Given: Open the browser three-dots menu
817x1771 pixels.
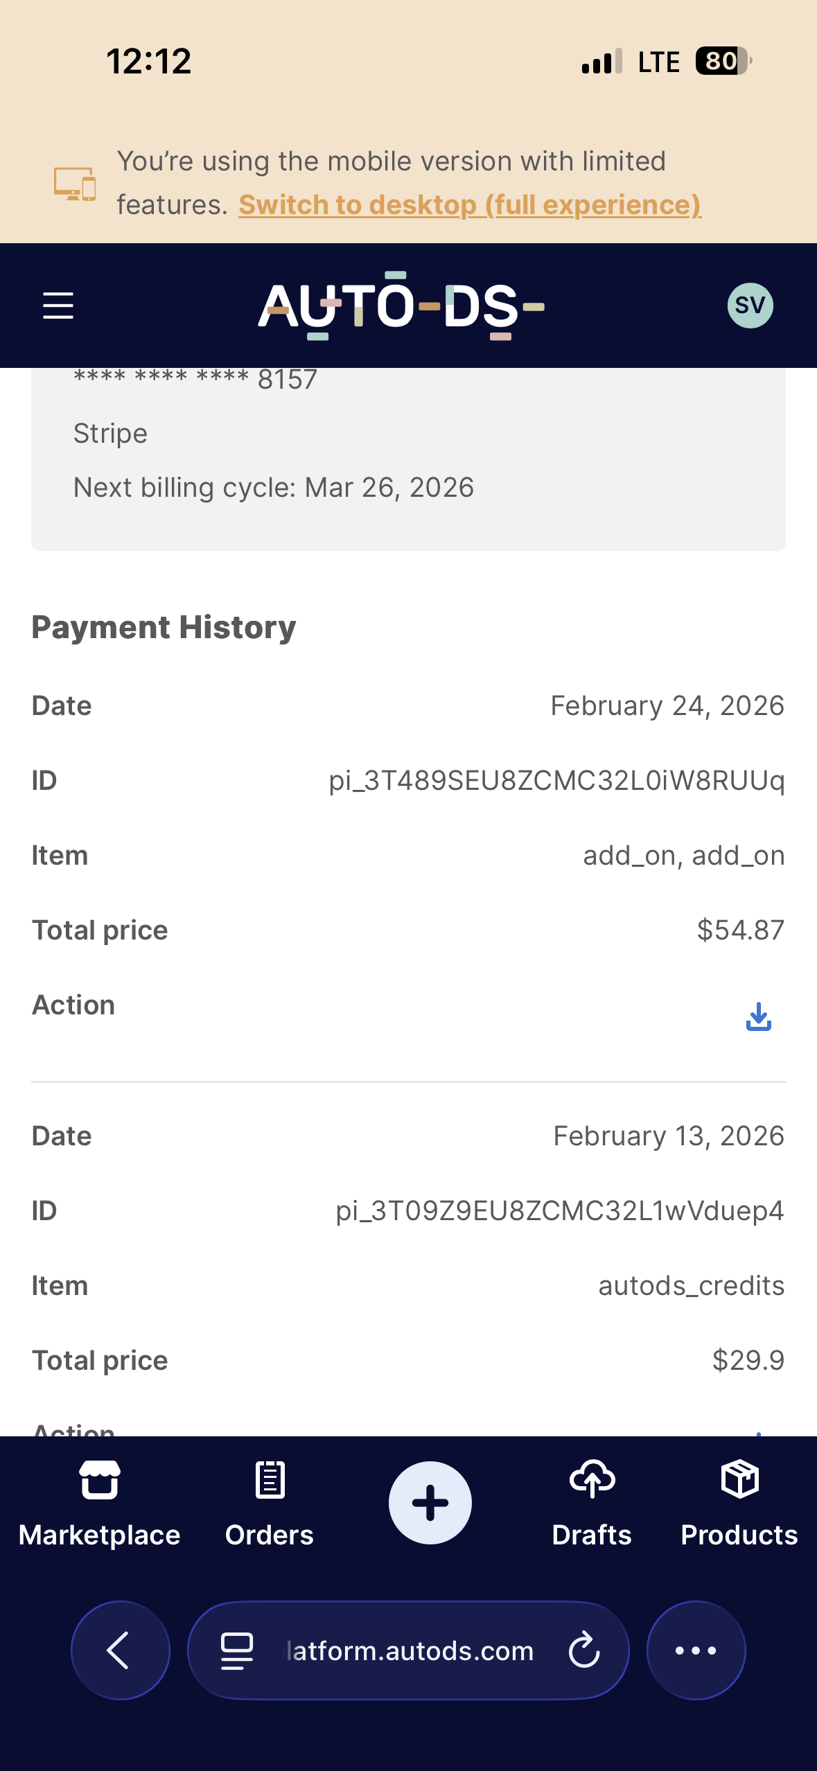Looking at the screenshot, I should 696,1650.
